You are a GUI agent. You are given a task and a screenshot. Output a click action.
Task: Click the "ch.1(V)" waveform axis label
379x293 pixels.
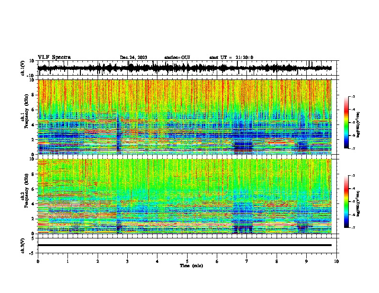point(23,68)
